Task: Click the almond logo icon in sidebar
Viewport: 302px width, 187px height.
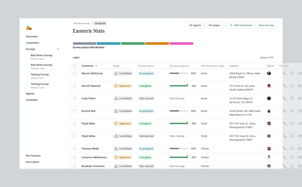Action: point(29,28)
